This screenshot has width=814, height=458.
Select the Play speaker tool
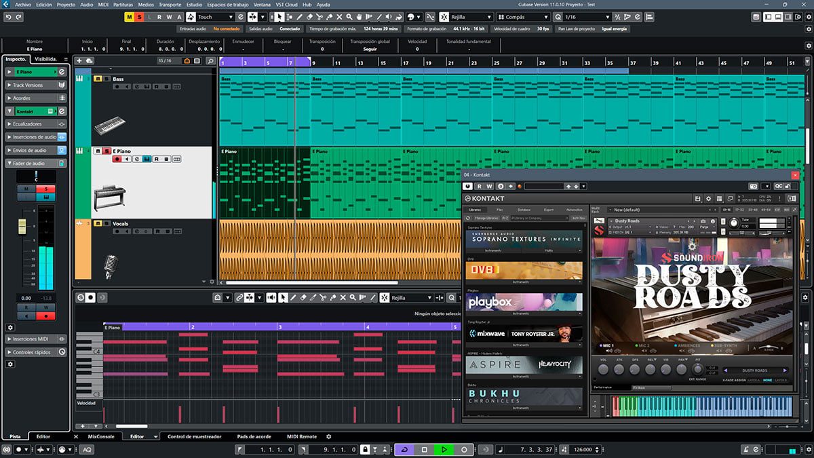(389, 17)
